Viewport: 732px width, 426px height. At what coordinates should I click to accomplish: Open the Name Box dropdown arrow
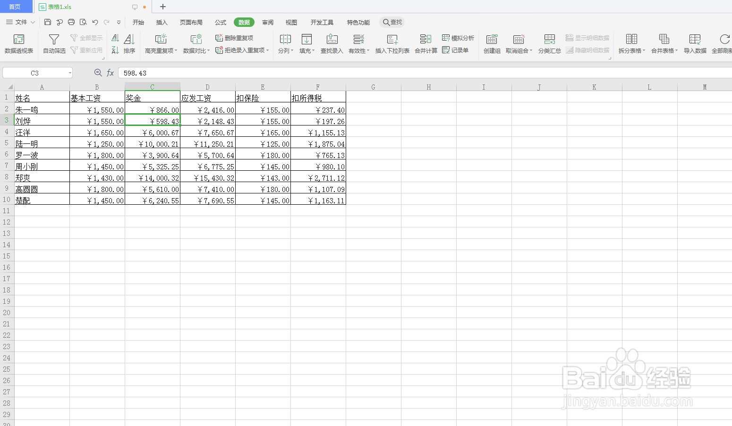(70, 73)
